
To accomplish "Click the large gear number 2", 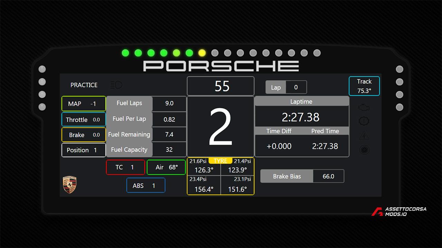I will pos(221,127).
